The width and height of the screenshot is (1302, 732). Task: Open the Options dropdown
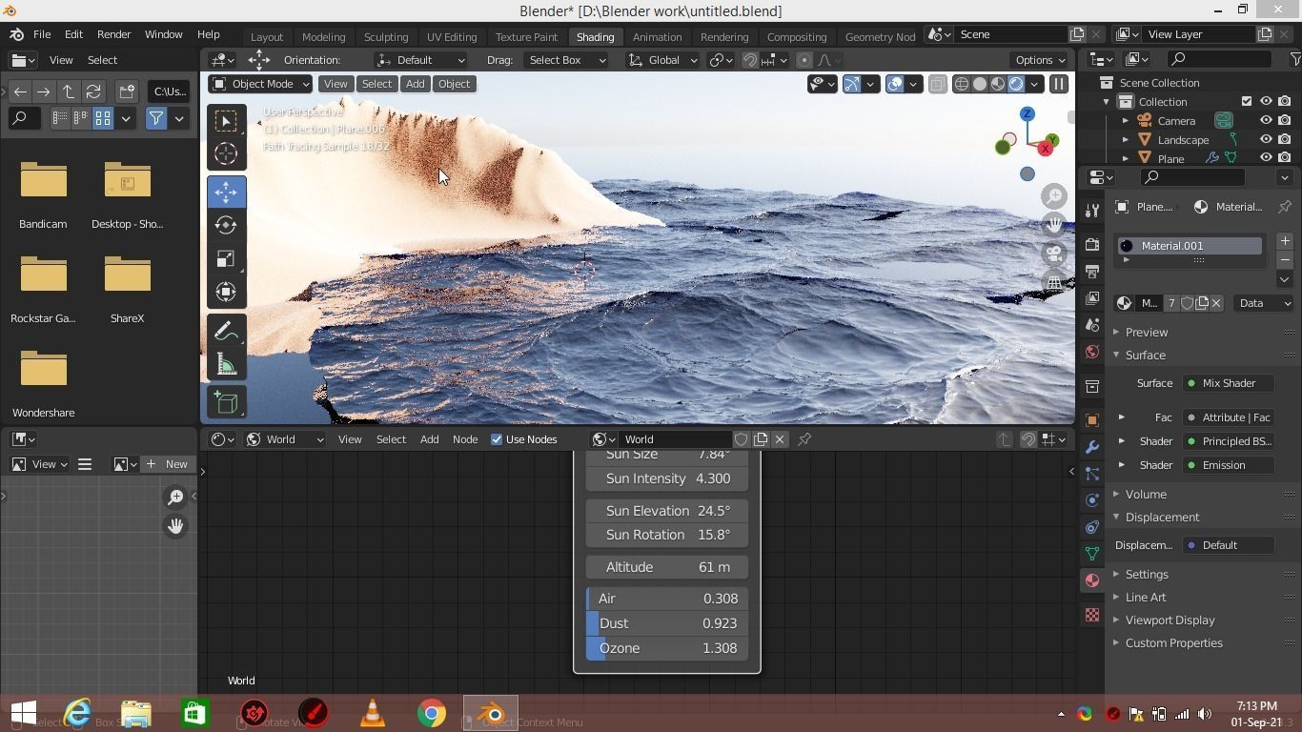point(1040,60)
